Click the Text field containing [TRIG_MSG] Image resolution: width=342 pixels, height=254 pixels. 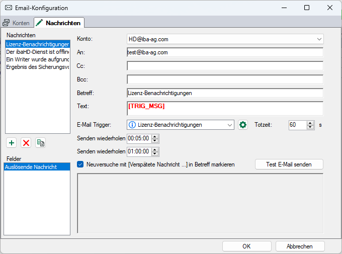point(225,109)
